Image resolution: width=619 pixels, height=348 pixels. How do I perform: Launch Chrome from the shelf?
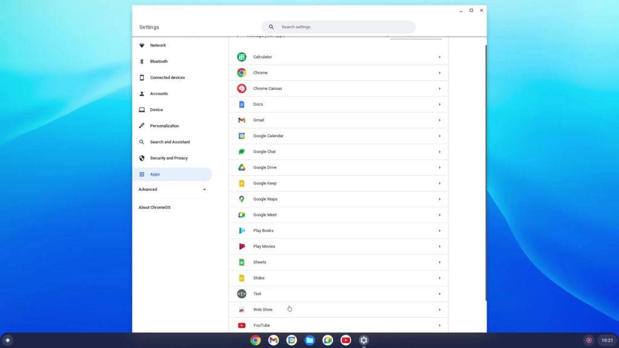click(x=256, y=340)
